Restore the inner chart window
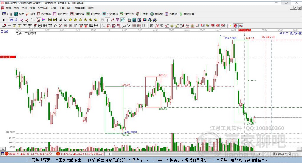 click(x=295, y=8)
